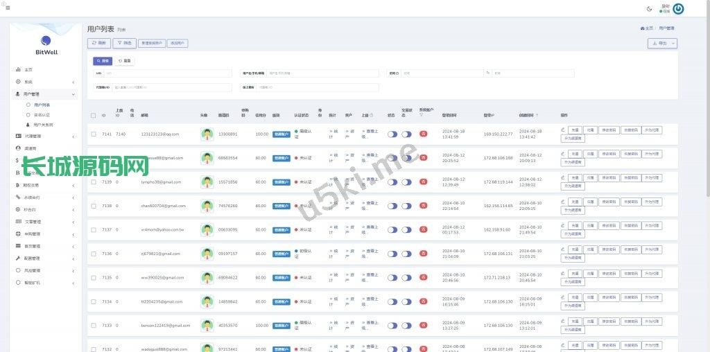Toggle dark mode with the moon icon
Viewport: 710px width, 352px height.
click(x=649, y=9)
